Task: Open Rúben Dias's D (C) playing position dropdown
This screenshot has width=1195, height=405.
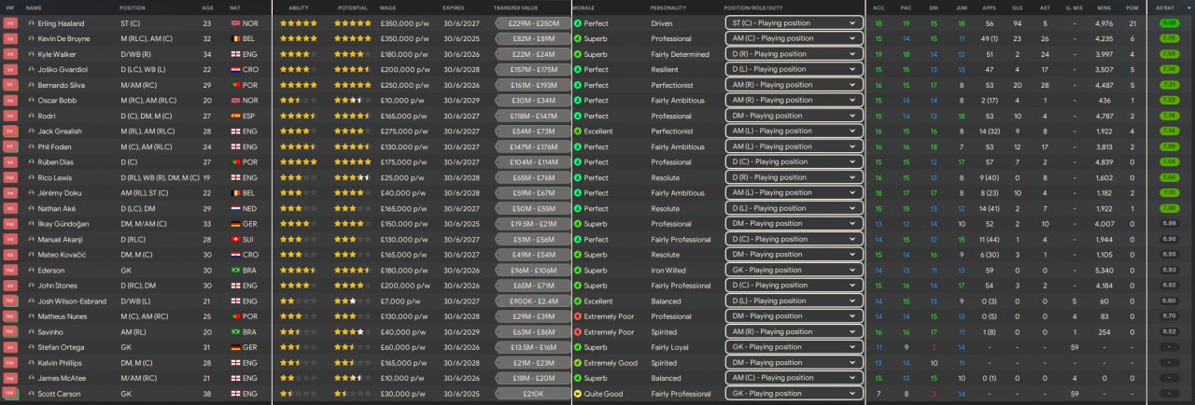Action: (x=794, y=162)
